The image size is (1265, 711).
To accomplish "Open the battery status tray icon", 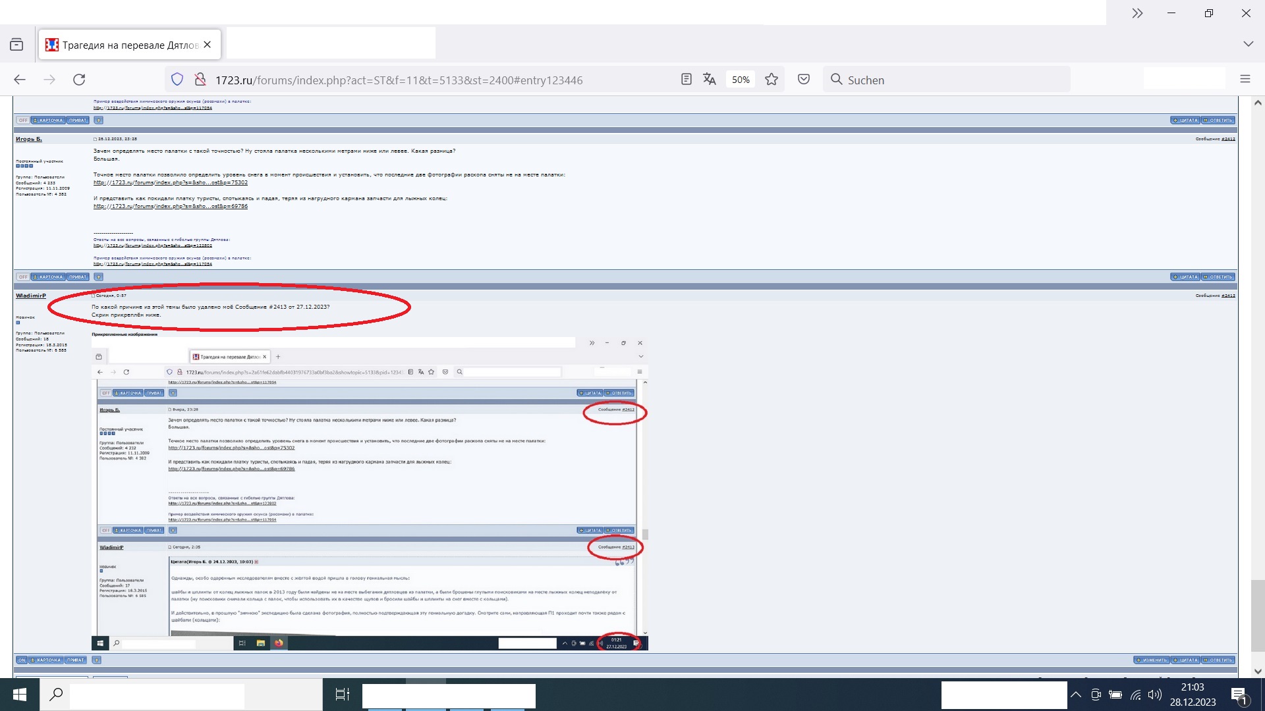I will click(1115, 695).
